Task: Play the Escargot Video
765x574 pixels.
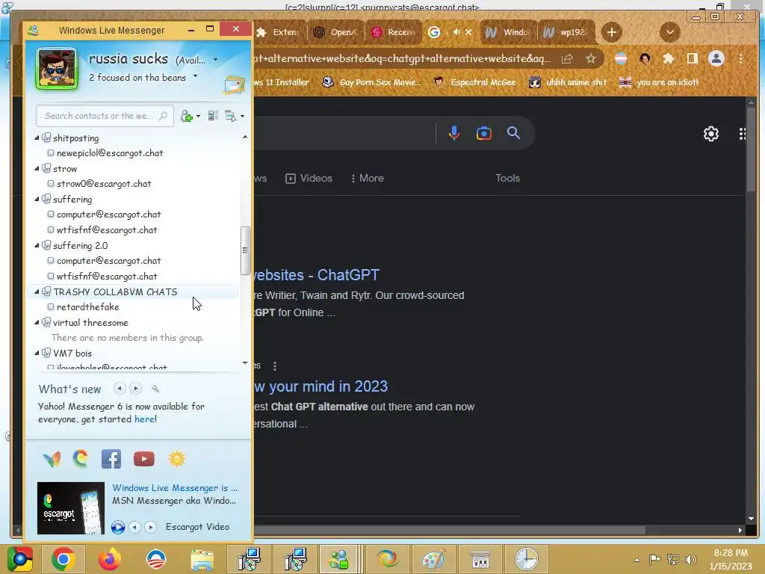Action: tap(117, 527)
